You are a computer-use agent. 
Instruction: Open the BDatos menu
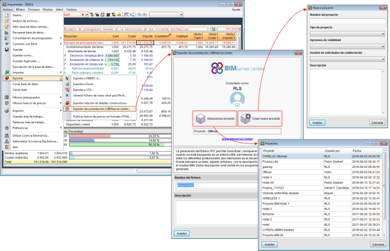[x=20, y=10]
